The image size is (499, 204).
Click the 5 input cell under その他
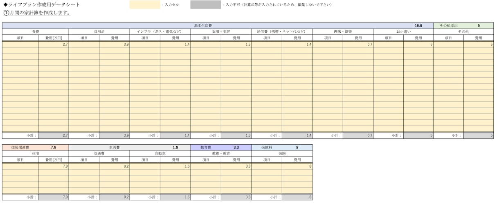[479, 44]
